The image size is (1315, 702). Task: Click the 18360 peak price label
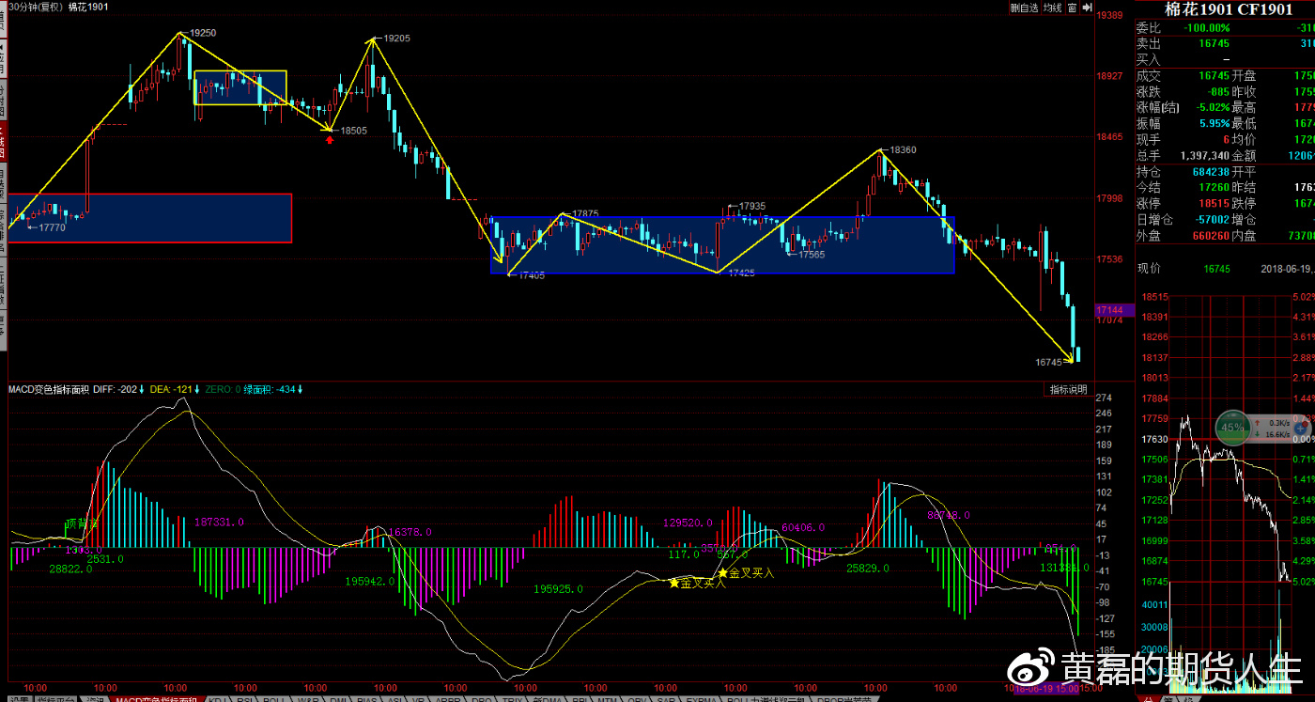coord(902,149)
